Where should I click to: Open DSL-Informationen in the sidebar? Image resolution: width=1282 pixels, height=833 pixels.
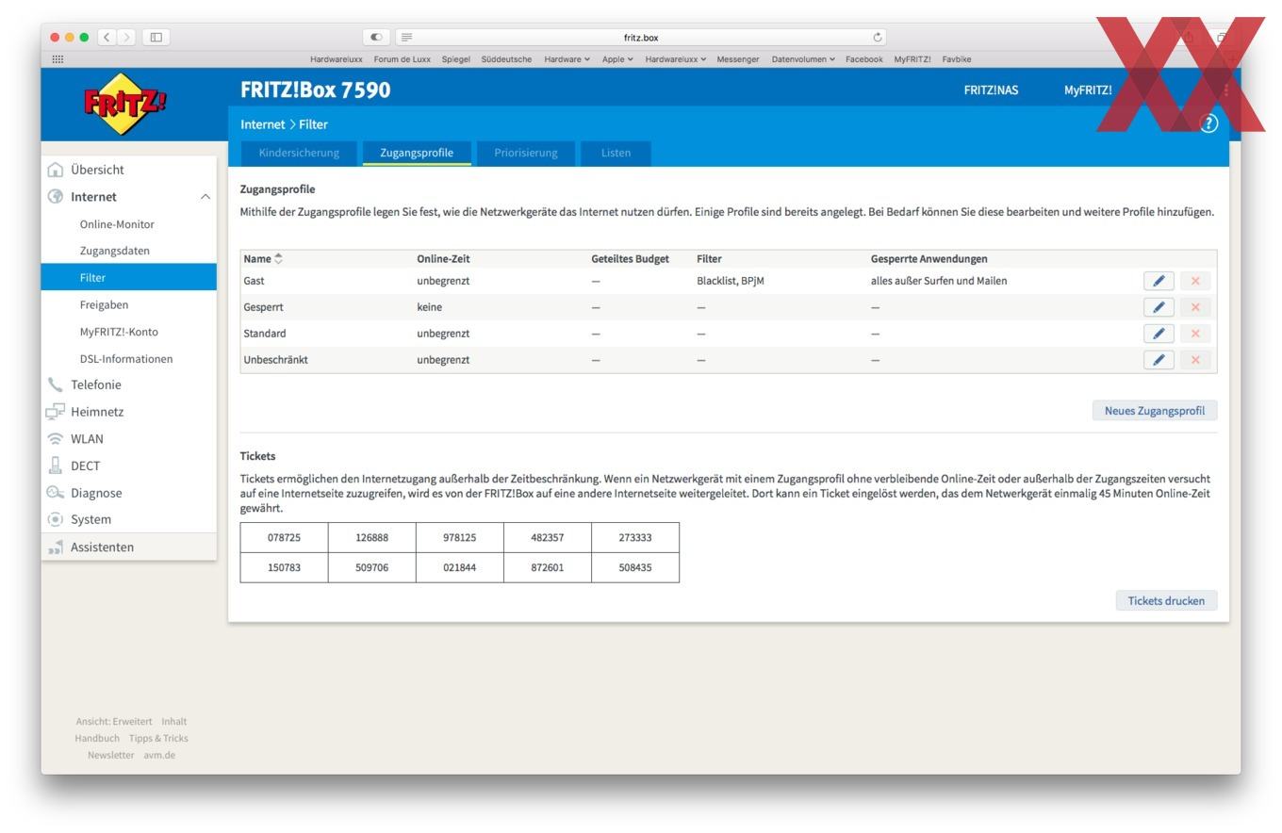click(128, 359)
